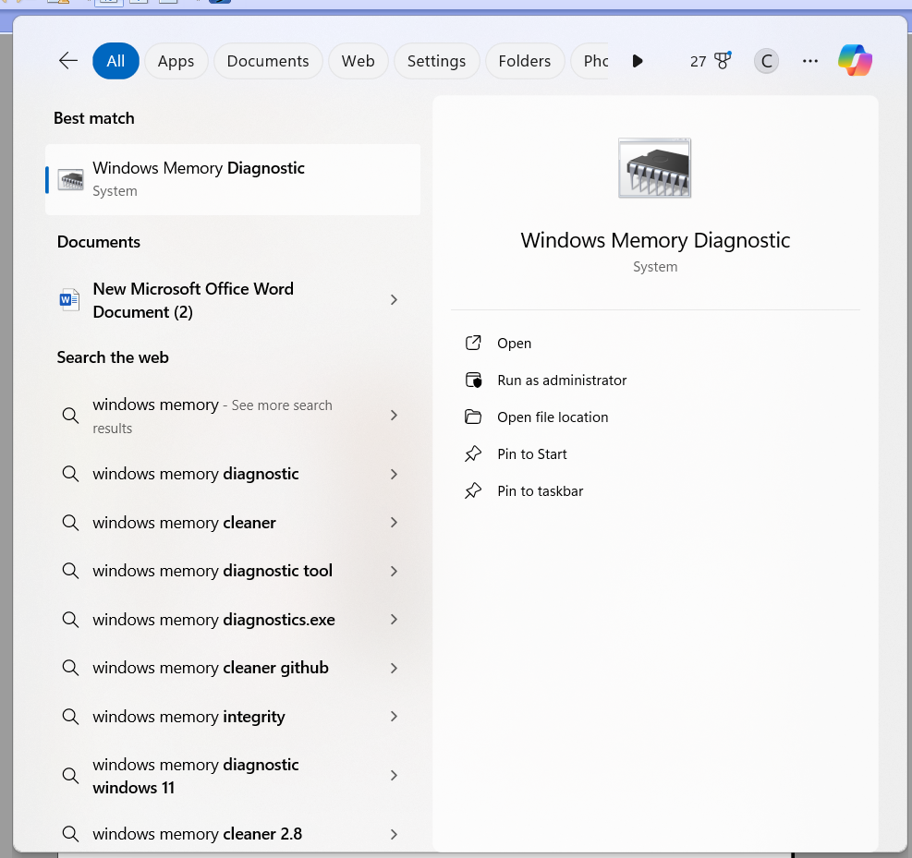This screenshot has width=912, height=858.
Task: Click the Word document file icon
Action: click(70, 299)
